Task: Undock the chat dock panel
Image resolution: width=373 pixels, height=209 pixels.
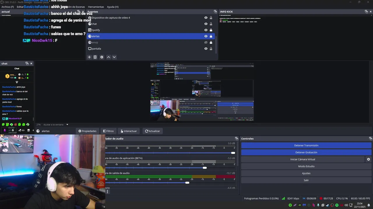Action: coord(27,64)
